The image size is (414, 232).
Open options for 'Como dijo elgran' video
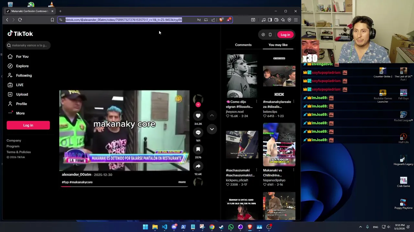point(256,102)
